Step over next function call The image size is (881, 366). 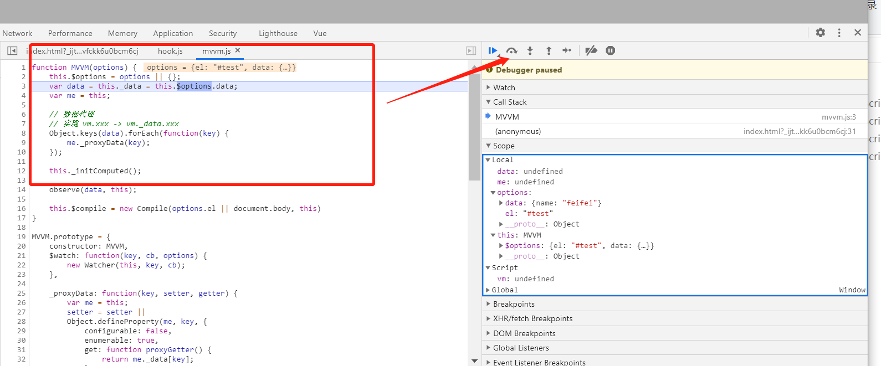511,50
